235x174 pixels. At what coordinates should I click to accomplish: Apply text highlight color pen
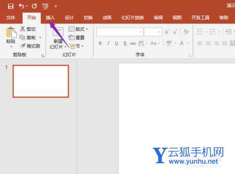(x=169, y=43)
